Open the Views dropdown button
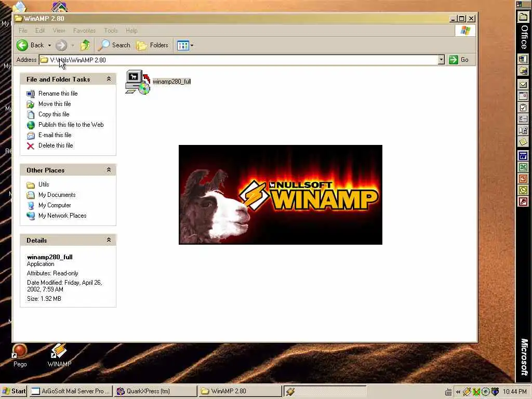The height and width of the screenshot is (399, 532). 185,45
